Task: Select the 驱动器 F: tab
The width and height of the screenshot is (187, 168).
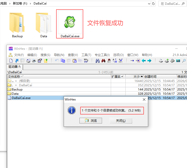Action: [15, 67]
